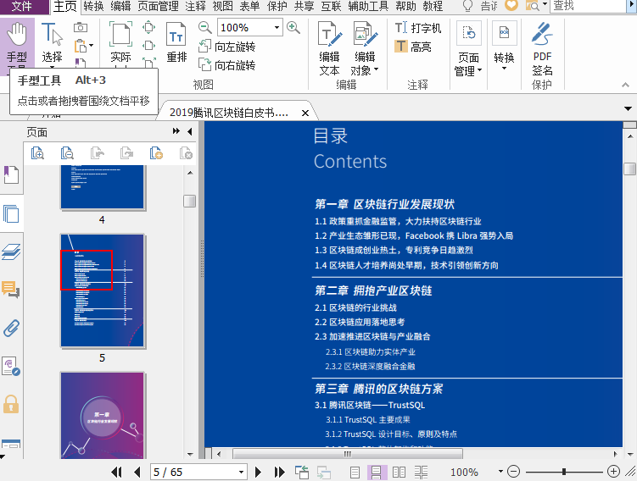The width and height of the screenshot is (637, 481).
Task: Click the Reflow (重排) button
Action: (x=176, y=42)
